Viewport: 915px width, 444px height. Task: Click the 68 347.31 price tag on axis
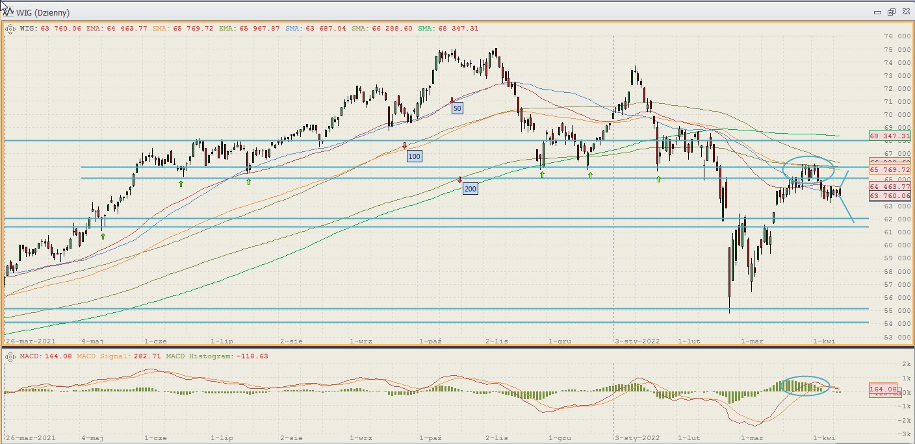[x=890, y=136]
